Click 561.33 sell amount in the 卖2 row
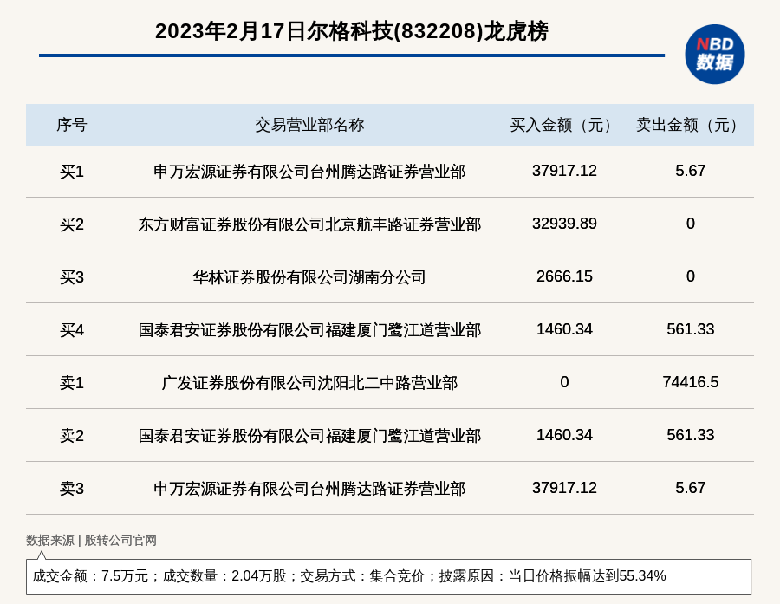 (691, 434)
